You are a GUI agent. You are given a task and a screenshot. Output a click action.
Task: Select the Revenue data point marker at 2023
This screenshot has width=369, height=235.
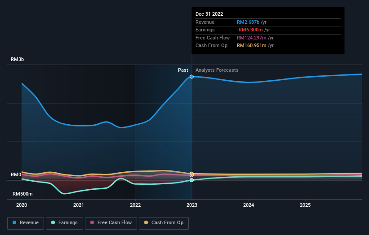(x=192, y=77)
